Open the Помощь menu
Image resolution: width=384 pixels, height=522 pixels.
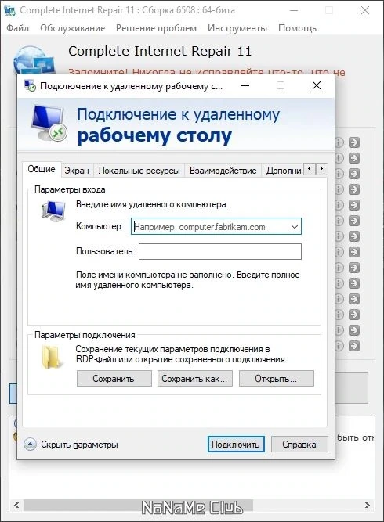click(x=297, y=28)
